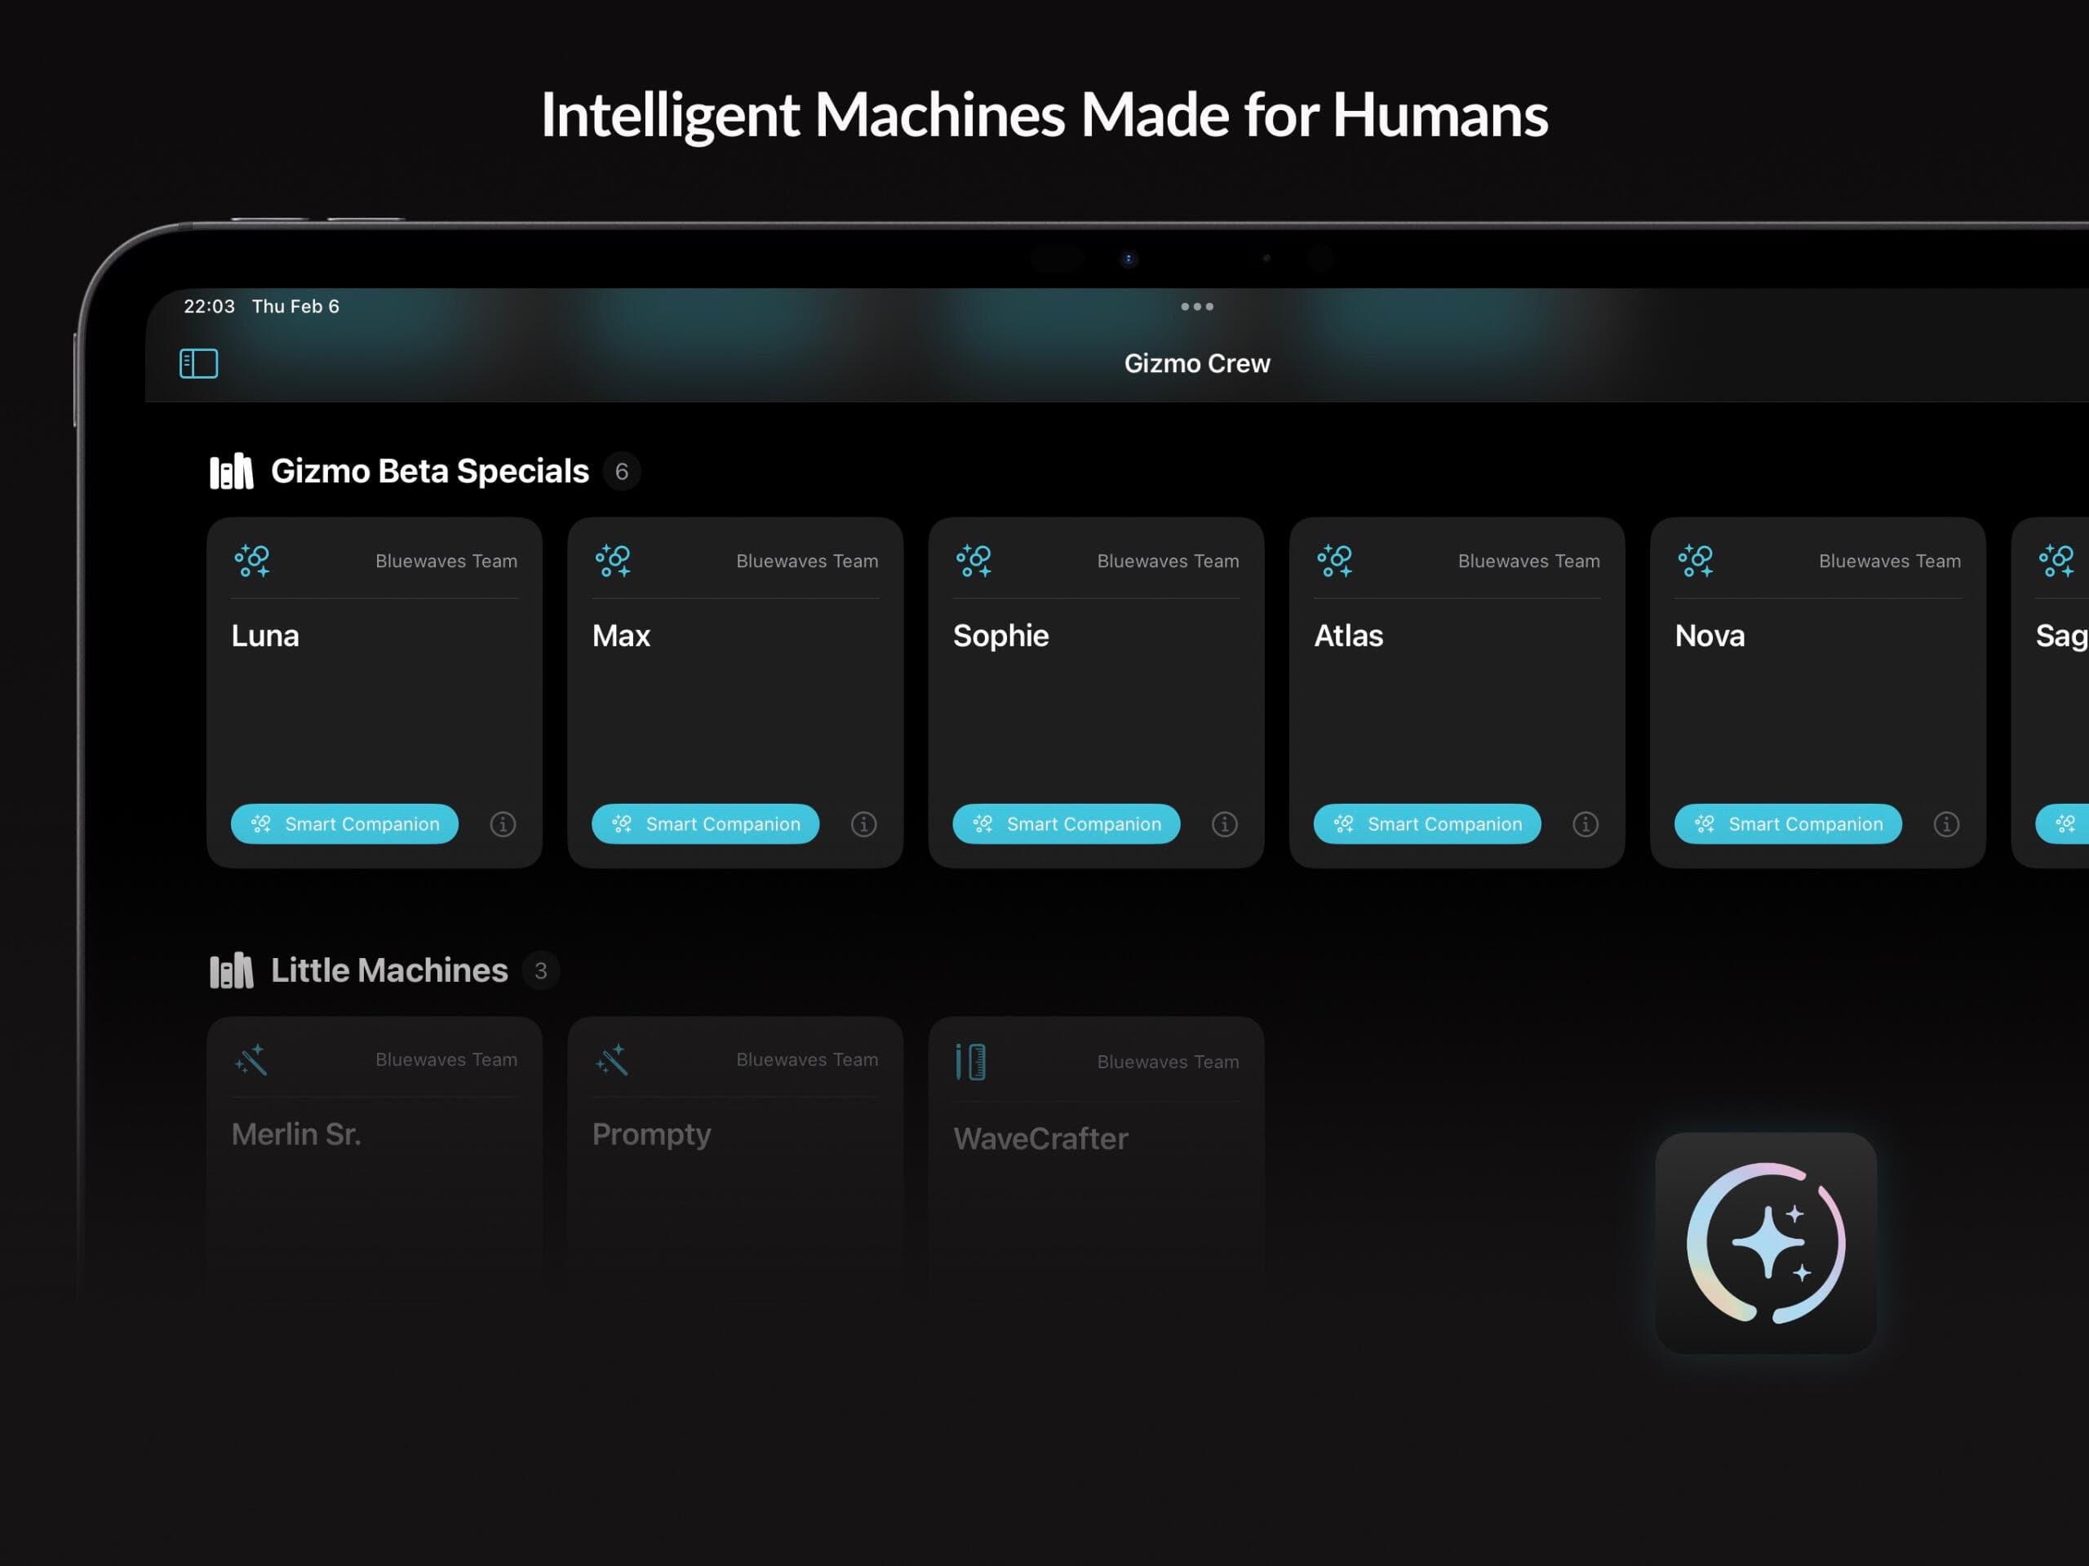Click the Gizmo Crew navigation title

[1196, 364]
